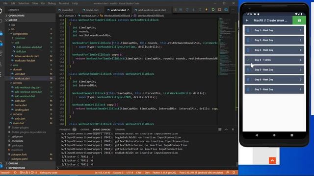Click the code minimap overview
The image size is (314, 176).
pyautogui.click(x=227, y=47)
